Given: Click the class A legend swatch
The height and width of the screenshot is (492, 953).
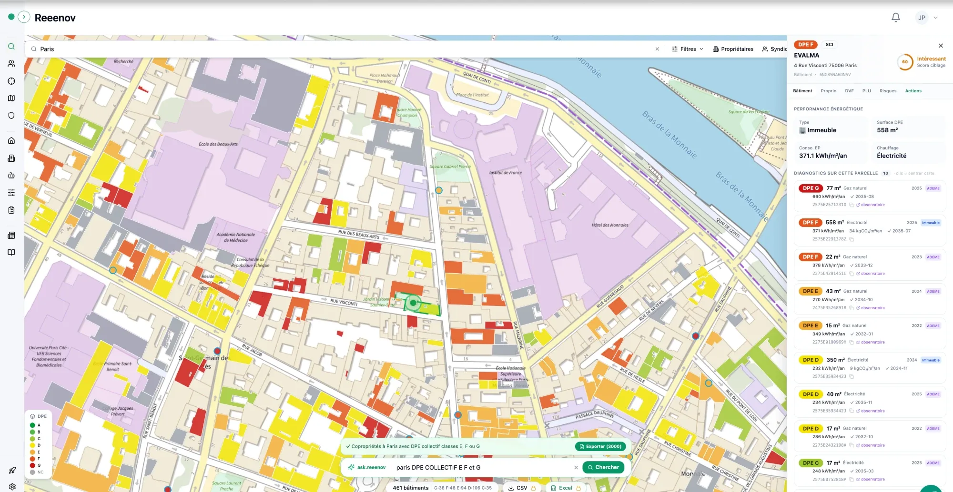Looking at the screenshot, I should (32, 425).
